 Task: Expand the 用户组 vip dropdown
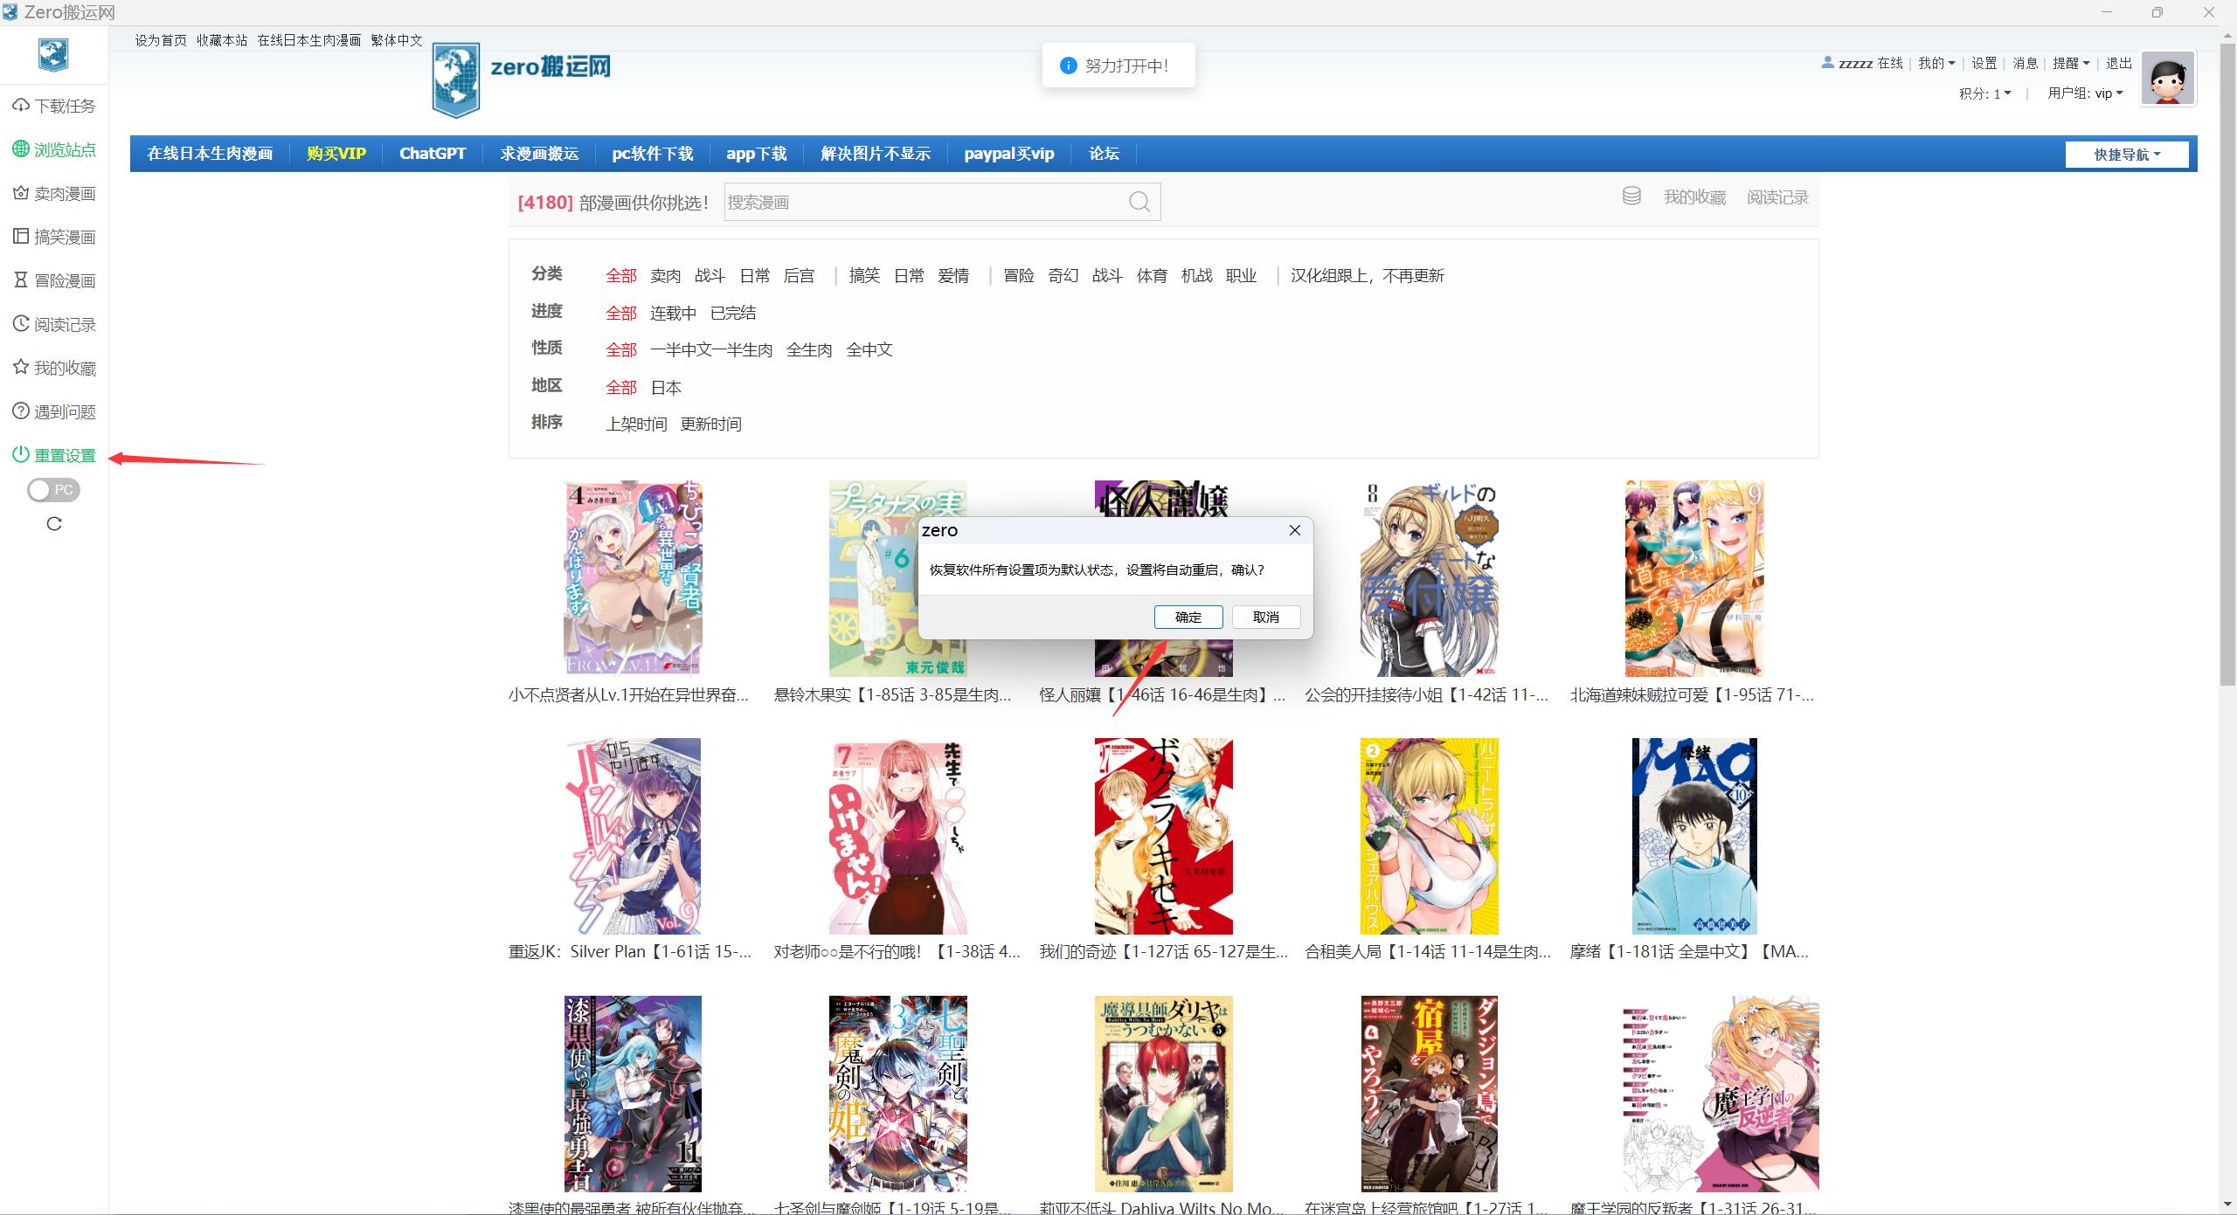[x=2085, y=93]
